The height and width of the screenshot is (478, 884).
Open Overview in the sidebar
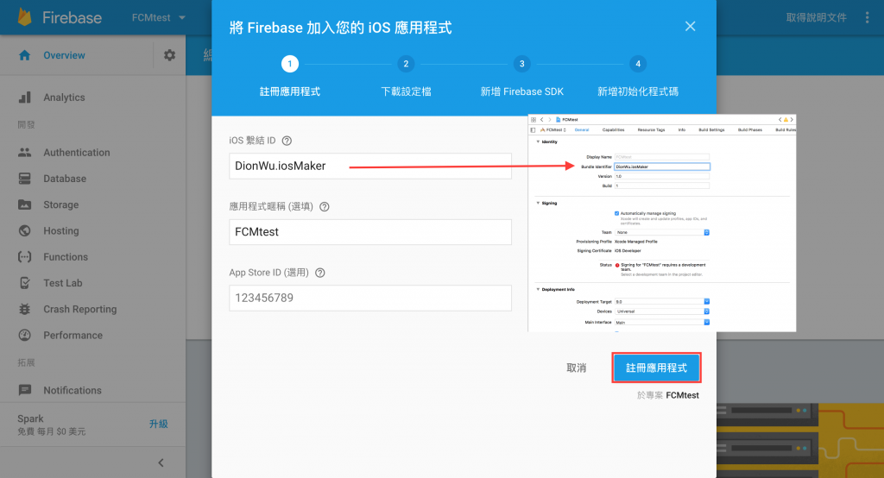pyautogui.click(x=64, y=55)
